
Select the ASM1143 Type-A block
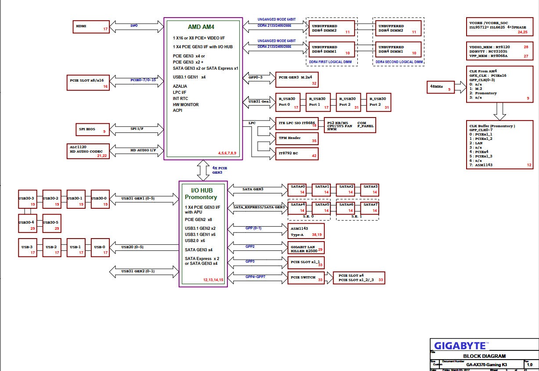click(x=306, y=232)
